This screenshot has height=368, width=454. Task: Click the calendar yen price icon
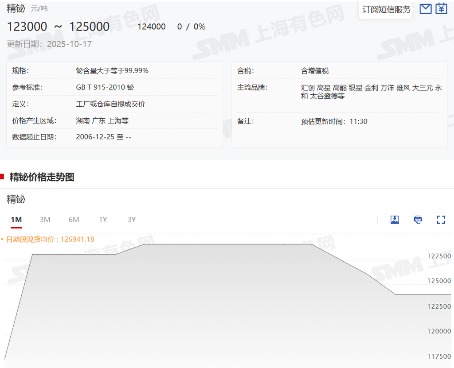pos(441,9)
